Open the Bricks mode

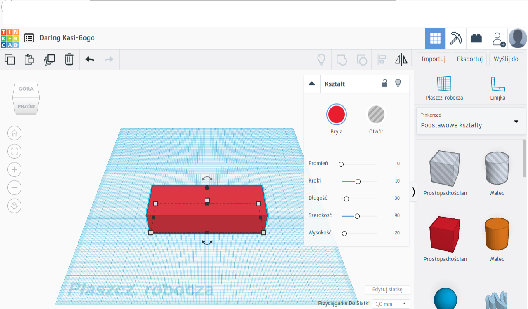click(476, 39)
